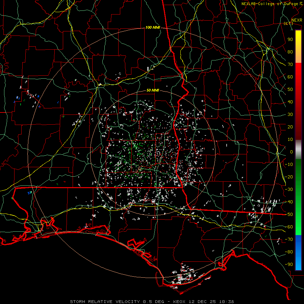Click the 90 value on velocity scale
The width and height of the screenshot is (304, 304).
290,40
